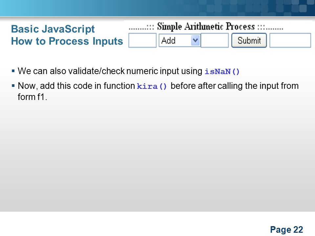Click the 'form f1.' text
This screenshot has height=236, width=315.
[32, 97]
